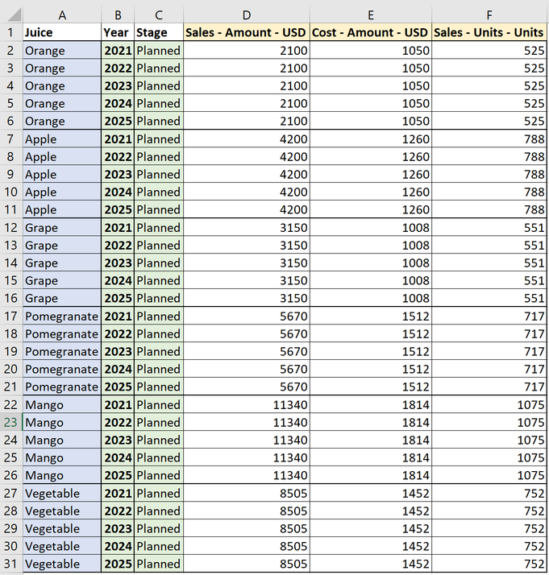Select 525 units value in row 2

(489, 50)
